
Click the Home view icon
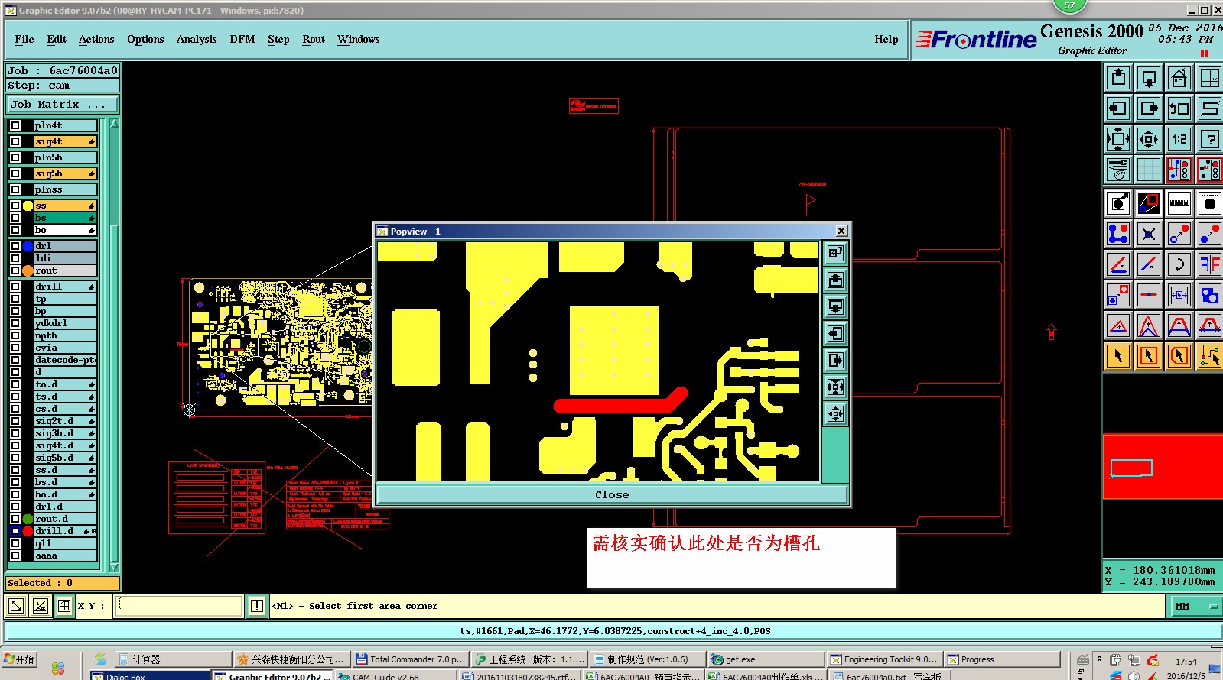click(1179, 78)
